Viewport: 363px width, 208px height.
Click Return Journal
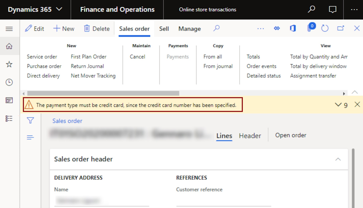click(87, 66)
